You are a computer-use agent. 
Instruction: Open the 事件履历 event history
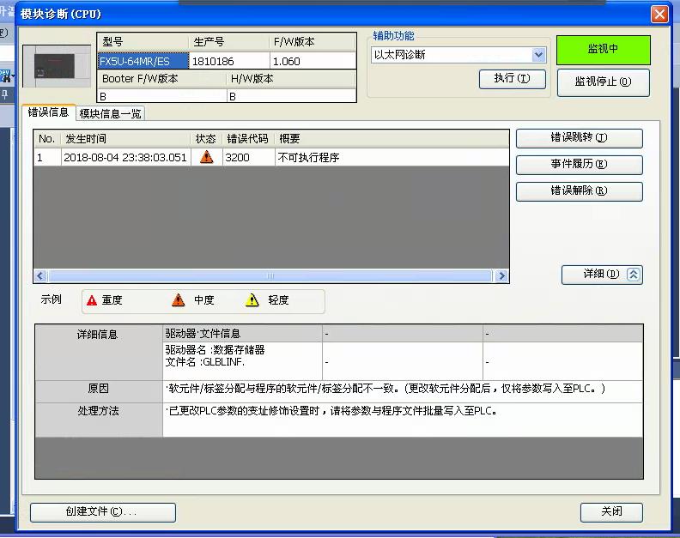click(579, 165)
